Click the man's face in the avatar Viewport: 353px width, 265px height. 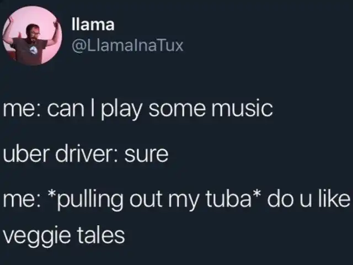coord(34,33)
